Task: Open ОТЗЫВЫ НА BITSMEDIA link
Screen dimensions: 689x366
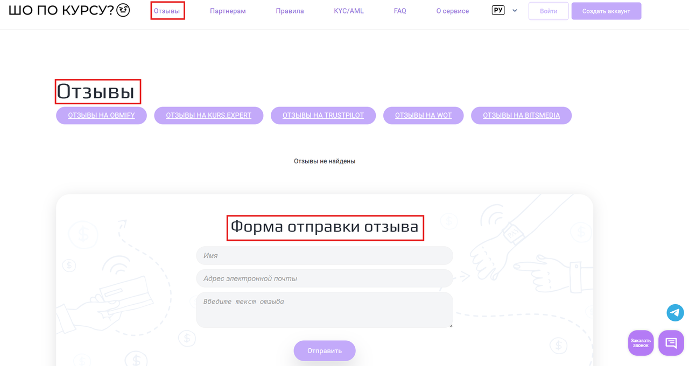Action: pyautogui.click(x=521, y=116)
